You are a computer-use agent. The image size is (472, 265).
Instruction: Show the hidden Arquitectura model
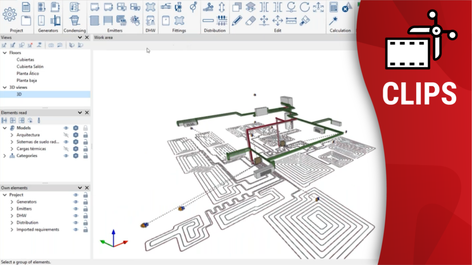pyautogui.click(x=66, y=135)
